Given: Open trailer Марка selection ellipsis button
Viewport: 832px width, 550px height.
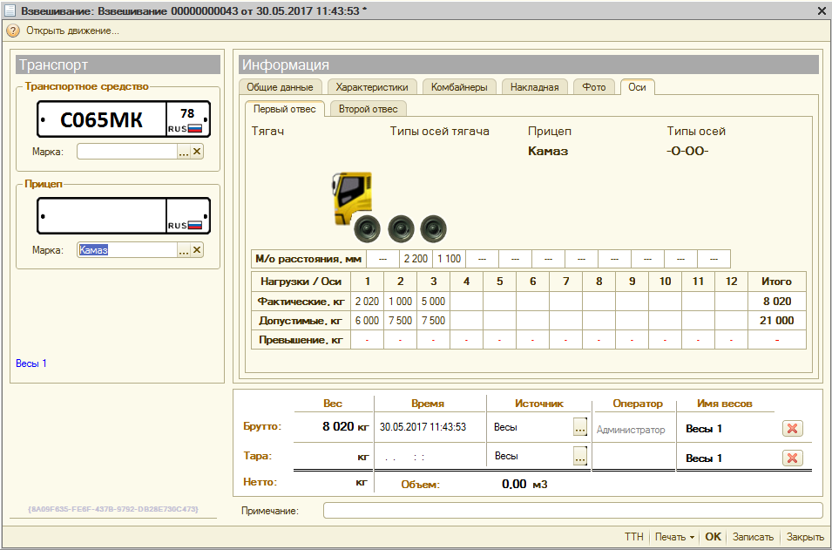Looking at the screenshot, I should 183,250.
